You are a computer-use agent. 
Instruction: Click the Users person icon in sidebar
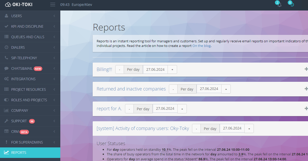(6, 16)
